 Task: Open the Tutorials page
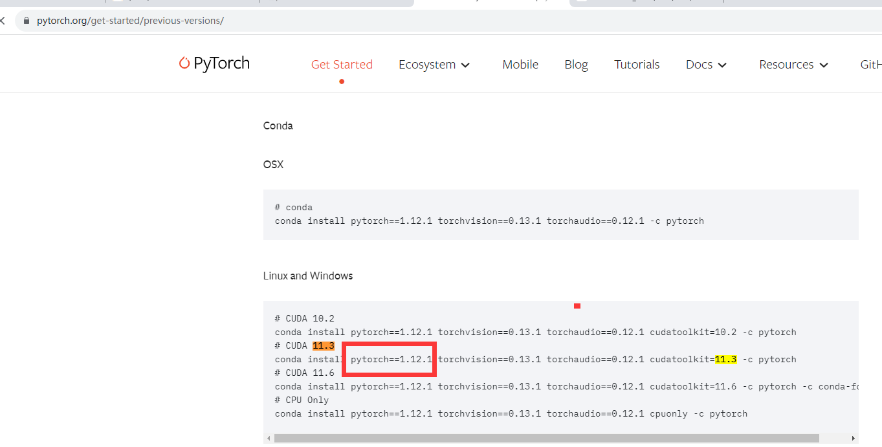(x=637, y=65)
